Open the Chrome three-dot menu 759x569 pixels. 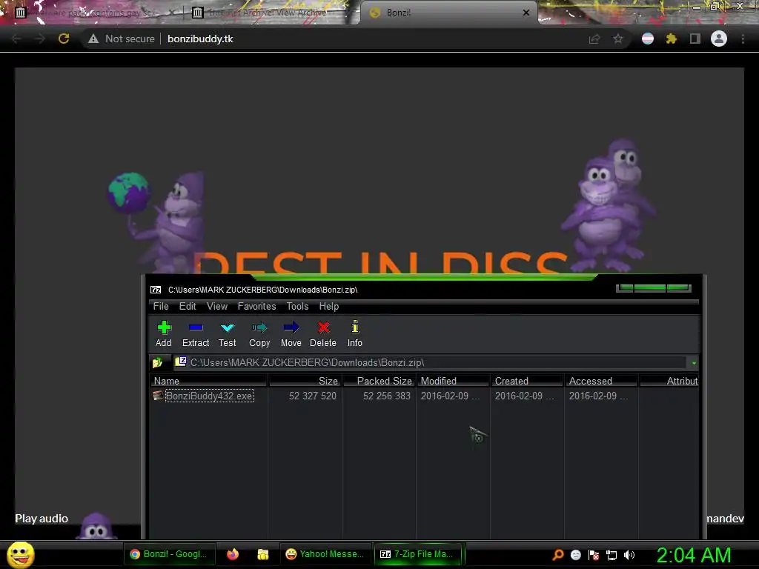point(743,39)
